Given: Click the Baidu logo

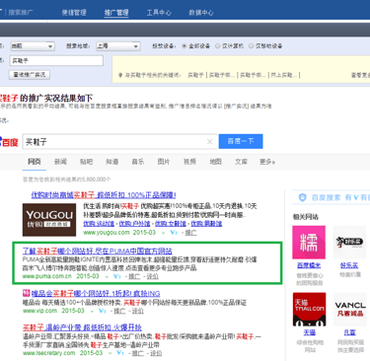Looking at the screenshot, I should (x=9, y=142).
